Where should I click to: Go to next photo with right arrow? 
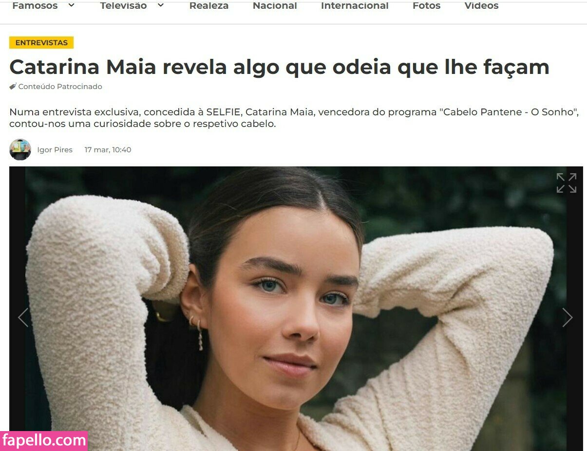pos(568,317)
